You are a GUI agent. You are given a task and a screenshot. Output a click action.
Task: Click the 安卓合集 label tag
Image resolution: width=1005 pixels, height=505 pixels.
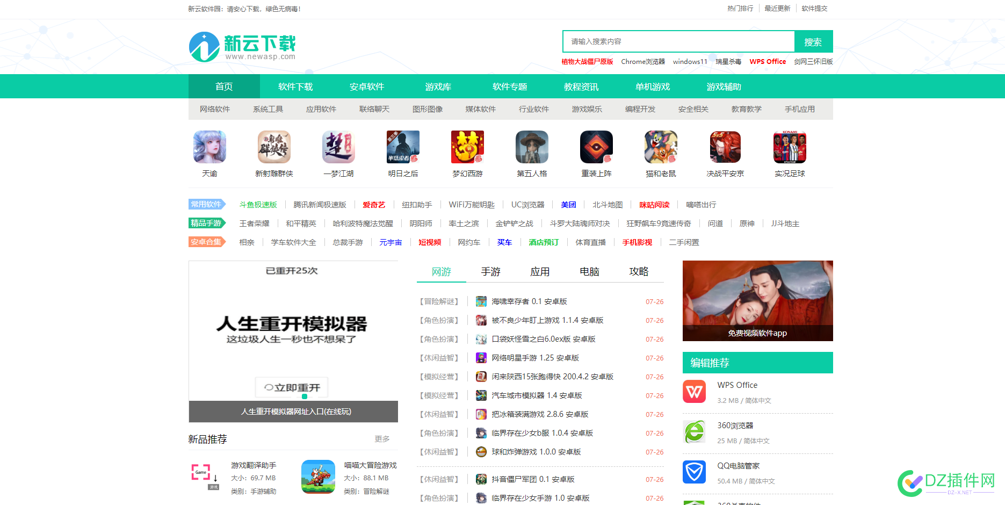tap(207, 242)
